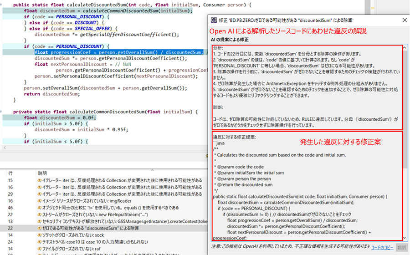Click the up arrow of the AI suggestion scrollbar
Screen dimensions: 410x255
click(x=405, y=47)
